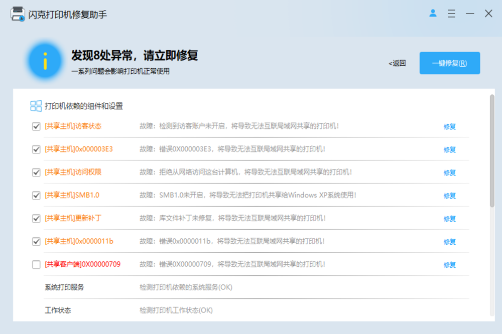Click the printer app logo icon
This screenshot has height=334, width=502.
[x=18, y=14]
